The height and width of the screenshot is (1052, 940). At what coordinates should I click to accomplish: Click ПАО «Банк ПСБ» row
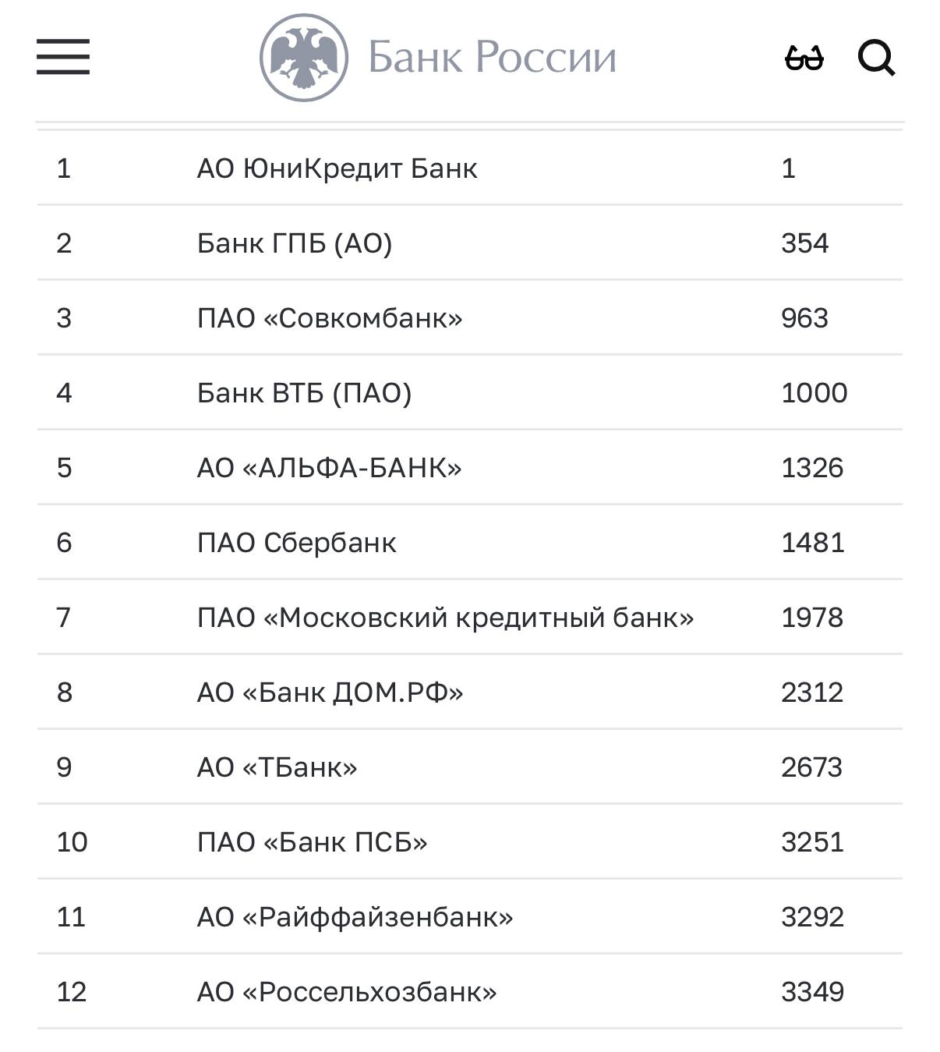[x=312, y=842]
